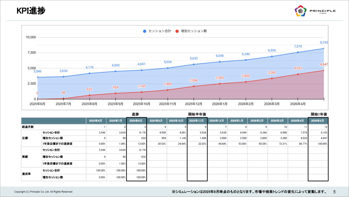This screenshot has width=349, height=197.
Task: Select the 達成率 row group label
Action: 26,174
